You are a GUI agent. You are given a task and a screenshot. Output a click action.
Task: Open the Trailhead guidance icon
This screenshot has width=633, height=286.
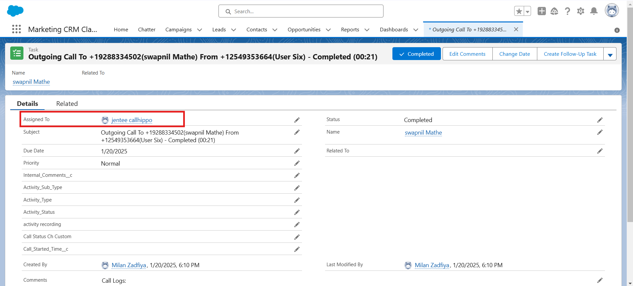click(x=554, y=11)
